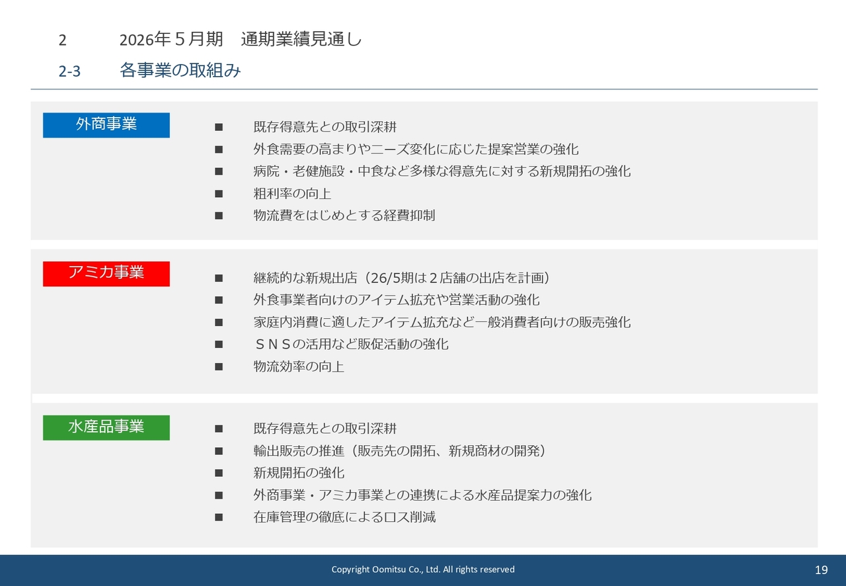
Task: Click 物流費をはじめとする経費抑制 text
Action: (x=344, y=216)
